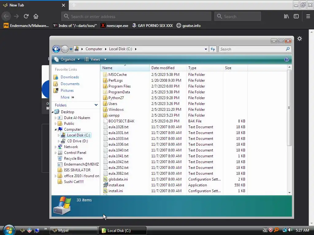The width and height of the screenshot is (314, 235).
Task: Select ISIS SIMULATOR folder in tree
Action: coord(77,170)
